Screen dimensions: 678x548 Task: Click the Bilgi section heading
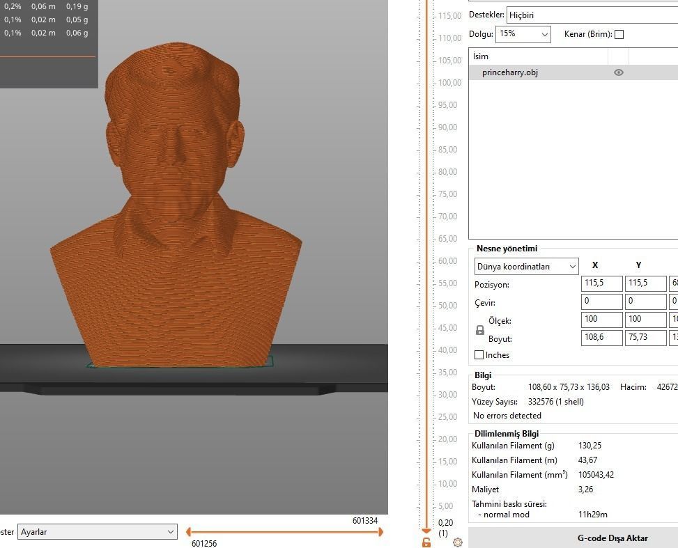[x=483, y=375]
